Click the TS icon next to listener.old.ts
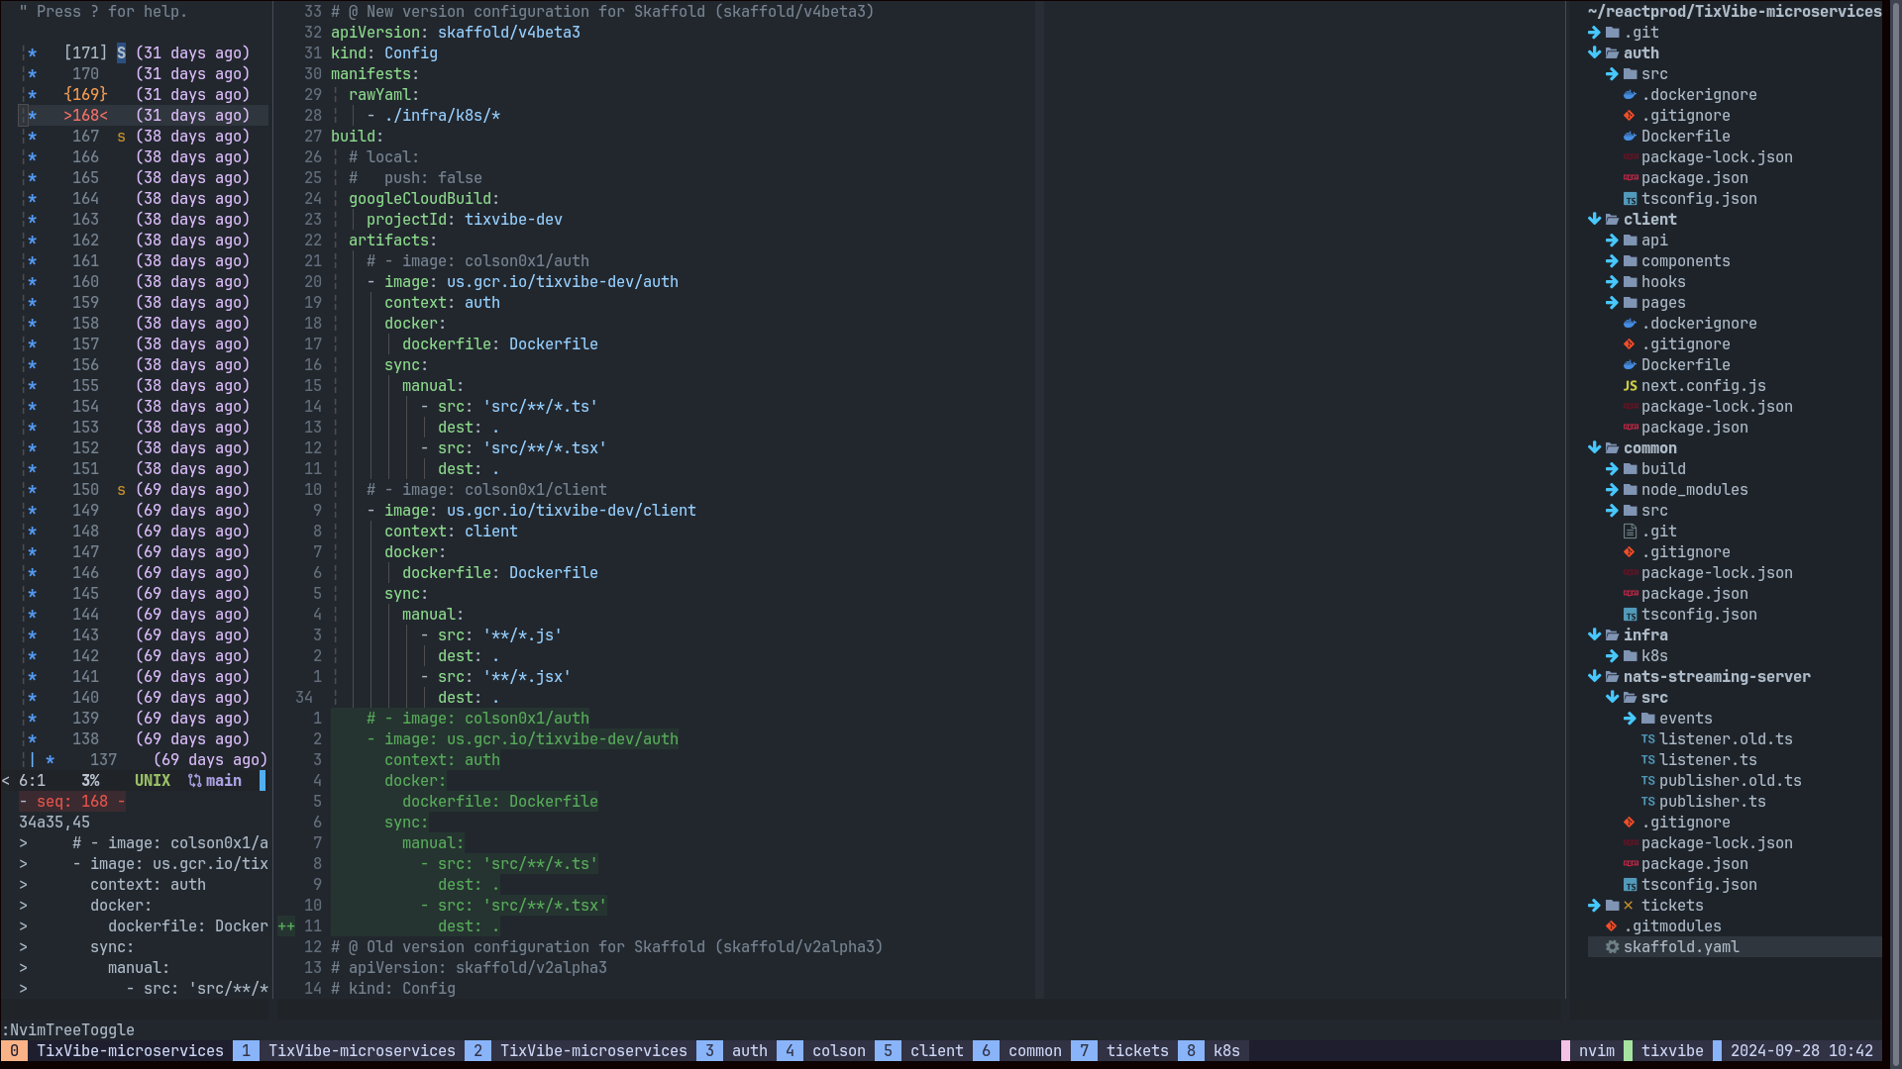1902x1069 pixels. [1647, 739]
